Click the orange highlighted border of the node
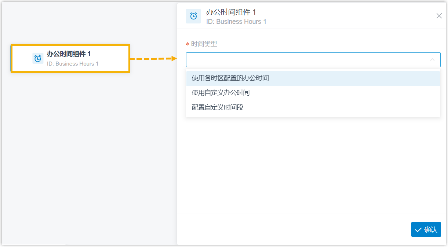 click(x=70, y=45)
